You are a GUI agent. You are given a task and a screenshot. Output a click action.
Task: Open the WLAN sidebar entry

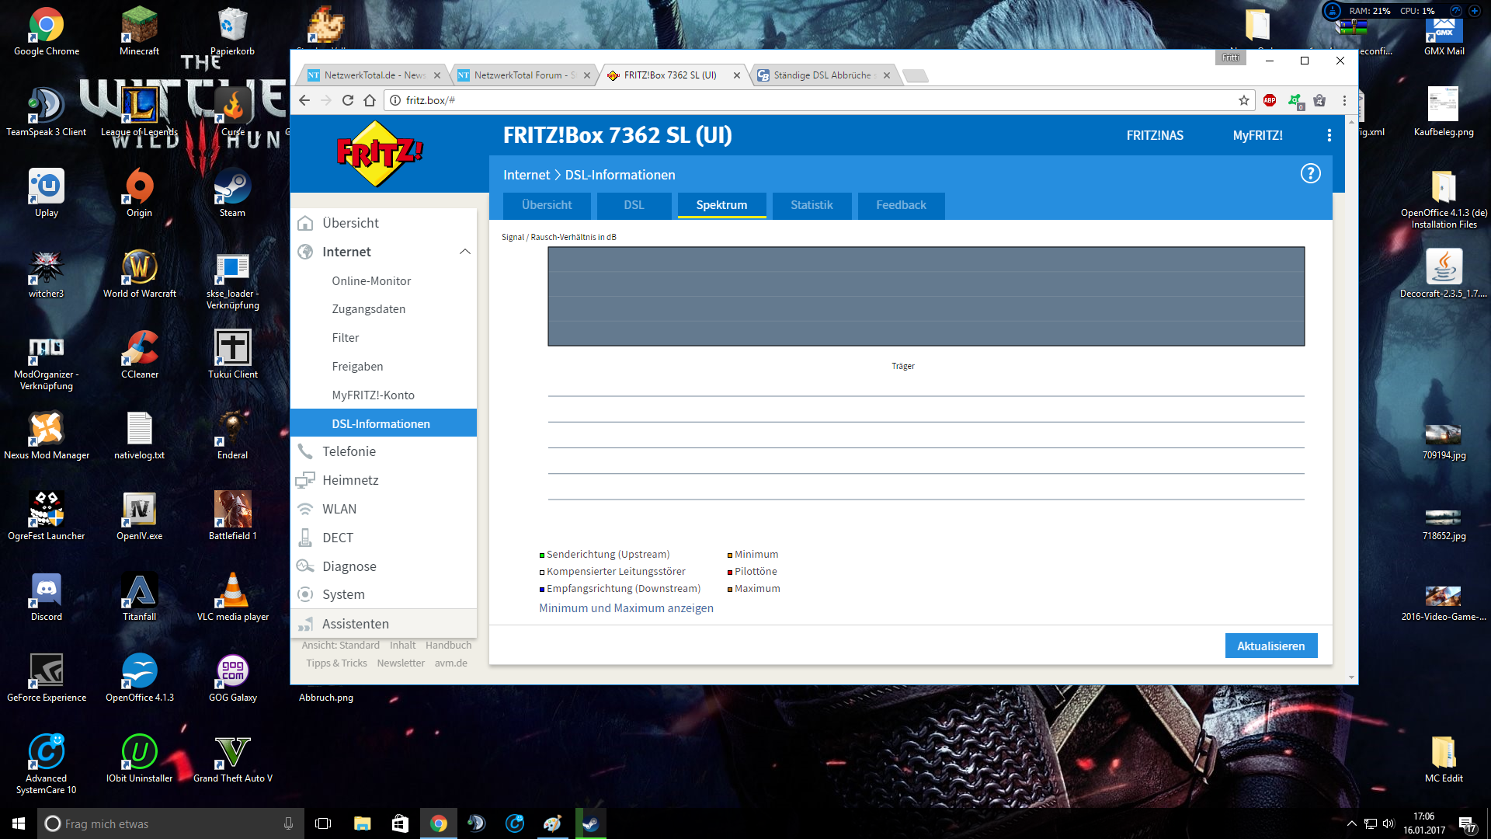(339, 509)
